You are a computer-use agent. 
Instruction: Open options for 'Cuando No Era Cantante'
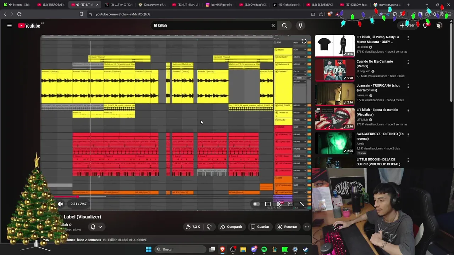point(408,62)
